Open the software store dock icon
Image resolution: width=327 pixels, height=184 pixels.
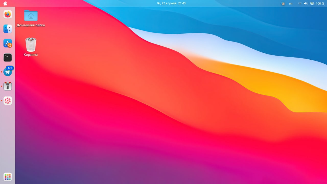pos(8,43)
